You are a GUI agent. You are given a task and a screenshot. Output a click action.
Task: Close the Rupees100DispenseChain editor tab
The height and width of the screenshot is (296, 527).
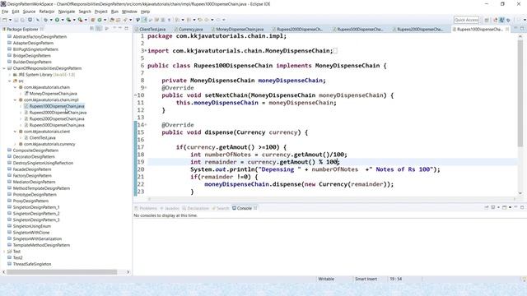pos(507,30)
